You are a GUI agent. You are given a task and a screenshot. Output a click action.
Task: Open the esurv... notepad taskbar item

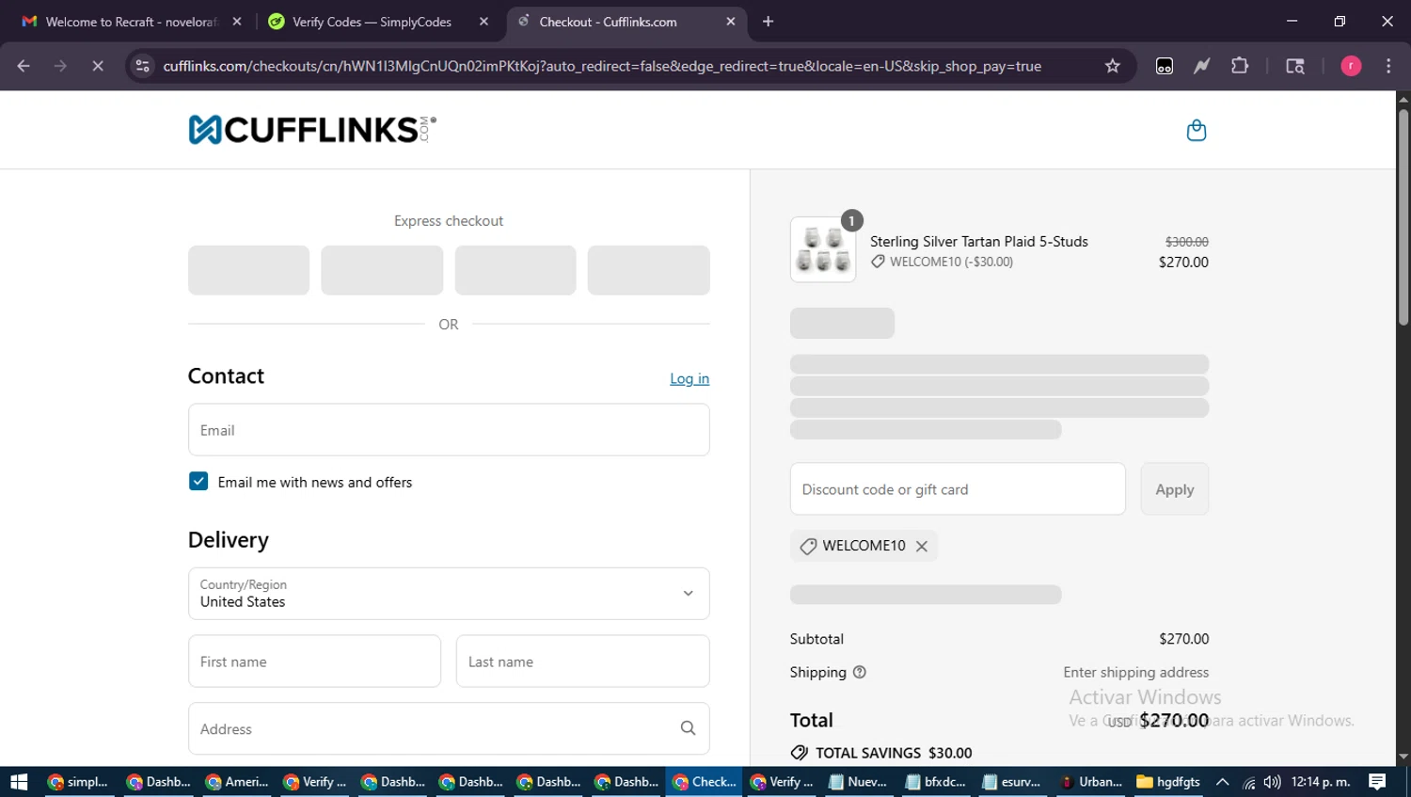coord(1013,782)
